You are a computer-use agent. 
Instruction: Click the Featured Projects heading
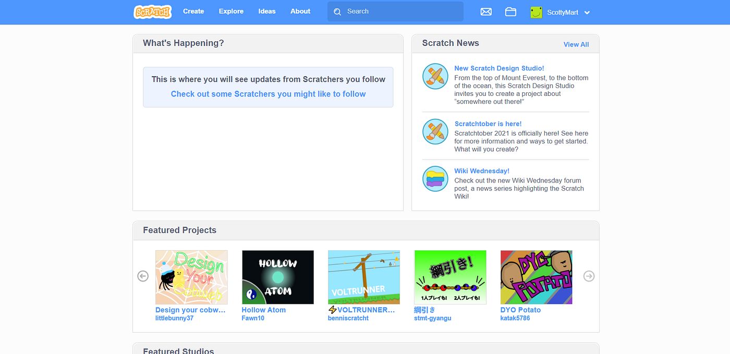click(179, 230)
